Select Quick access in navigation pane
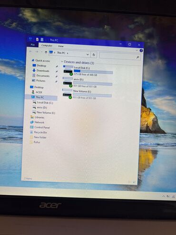The height and width of the screenshot is (235, 176). click(x=42, y=61)
